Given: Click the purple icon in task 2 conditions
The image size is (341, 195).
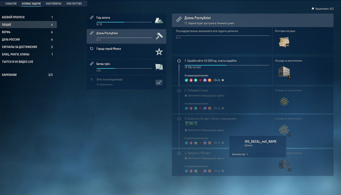Looking at the screenshot, I should pyautogui.click(x=205, y=108).
